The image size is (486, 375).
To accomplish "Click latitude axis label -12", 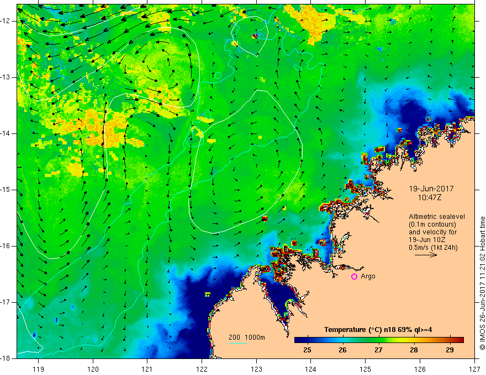I will click(6, 21).
